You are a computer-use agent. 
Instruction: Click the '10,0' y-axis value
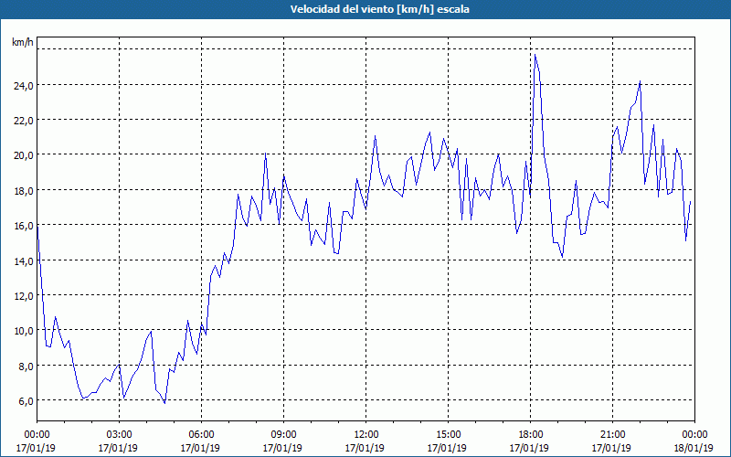click(24, 331)
